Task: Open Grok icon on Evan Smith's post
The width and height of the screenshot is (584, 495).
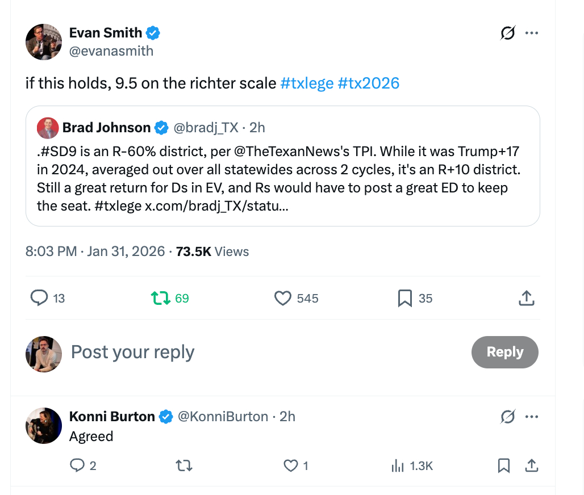Action: [507, 34]
